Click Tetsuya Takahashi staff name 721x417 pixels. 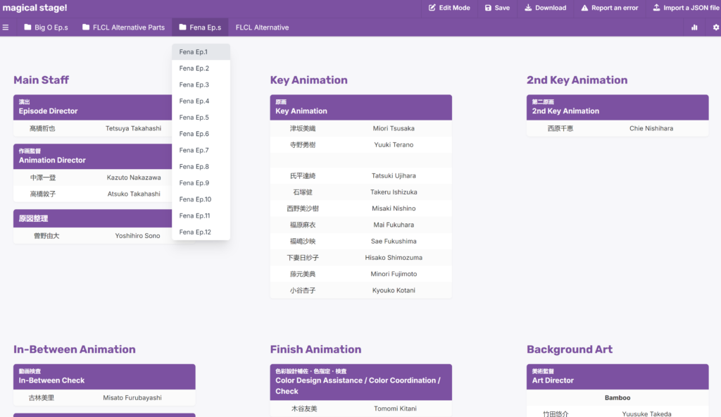[133, 129]
